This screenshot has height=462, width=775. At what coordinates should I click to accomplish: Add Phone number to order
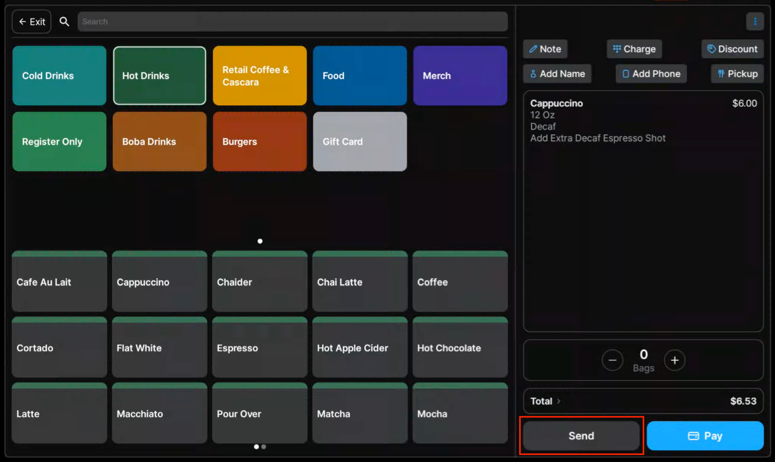651,74
